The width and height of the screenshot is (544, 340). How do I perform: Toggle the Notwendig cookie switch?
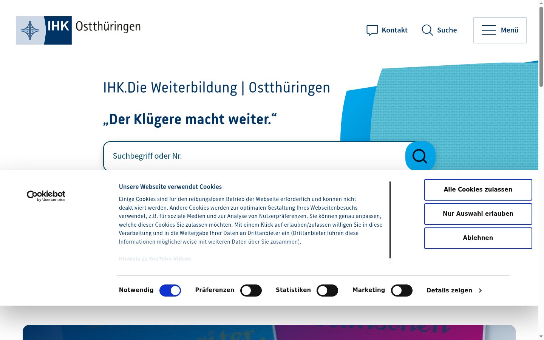(x=170, y=291)
